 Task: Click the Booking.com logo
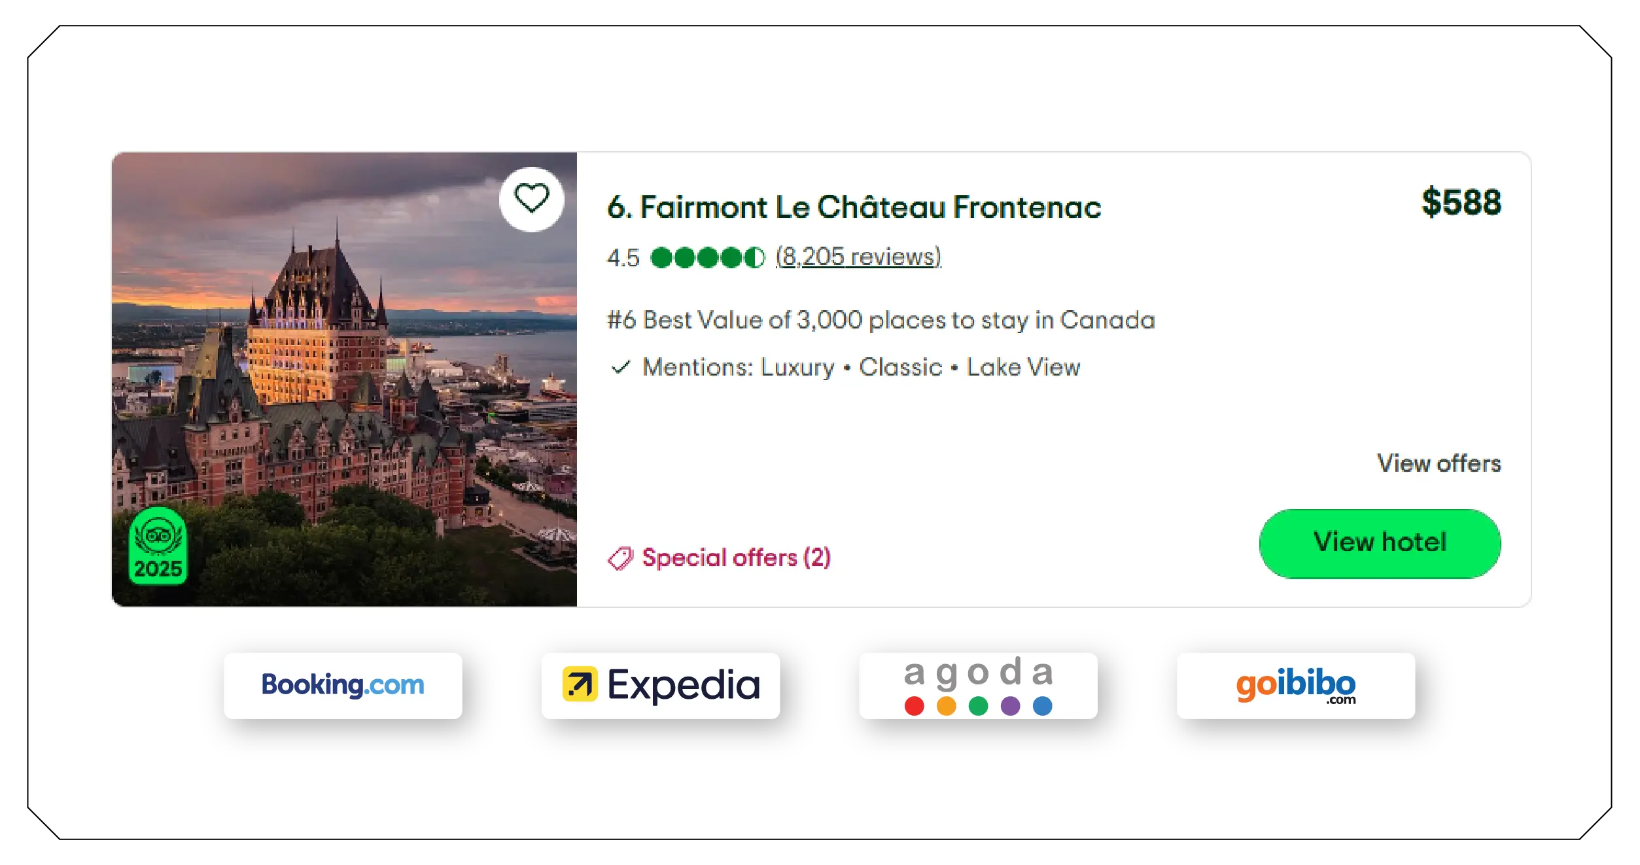click(x=343, y=685)
